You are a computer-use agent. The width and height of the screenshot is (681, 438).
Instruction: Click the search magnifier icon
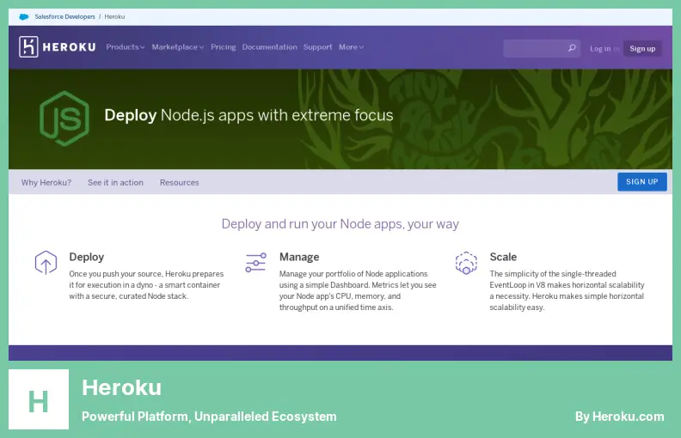click(x=572, y=48)
